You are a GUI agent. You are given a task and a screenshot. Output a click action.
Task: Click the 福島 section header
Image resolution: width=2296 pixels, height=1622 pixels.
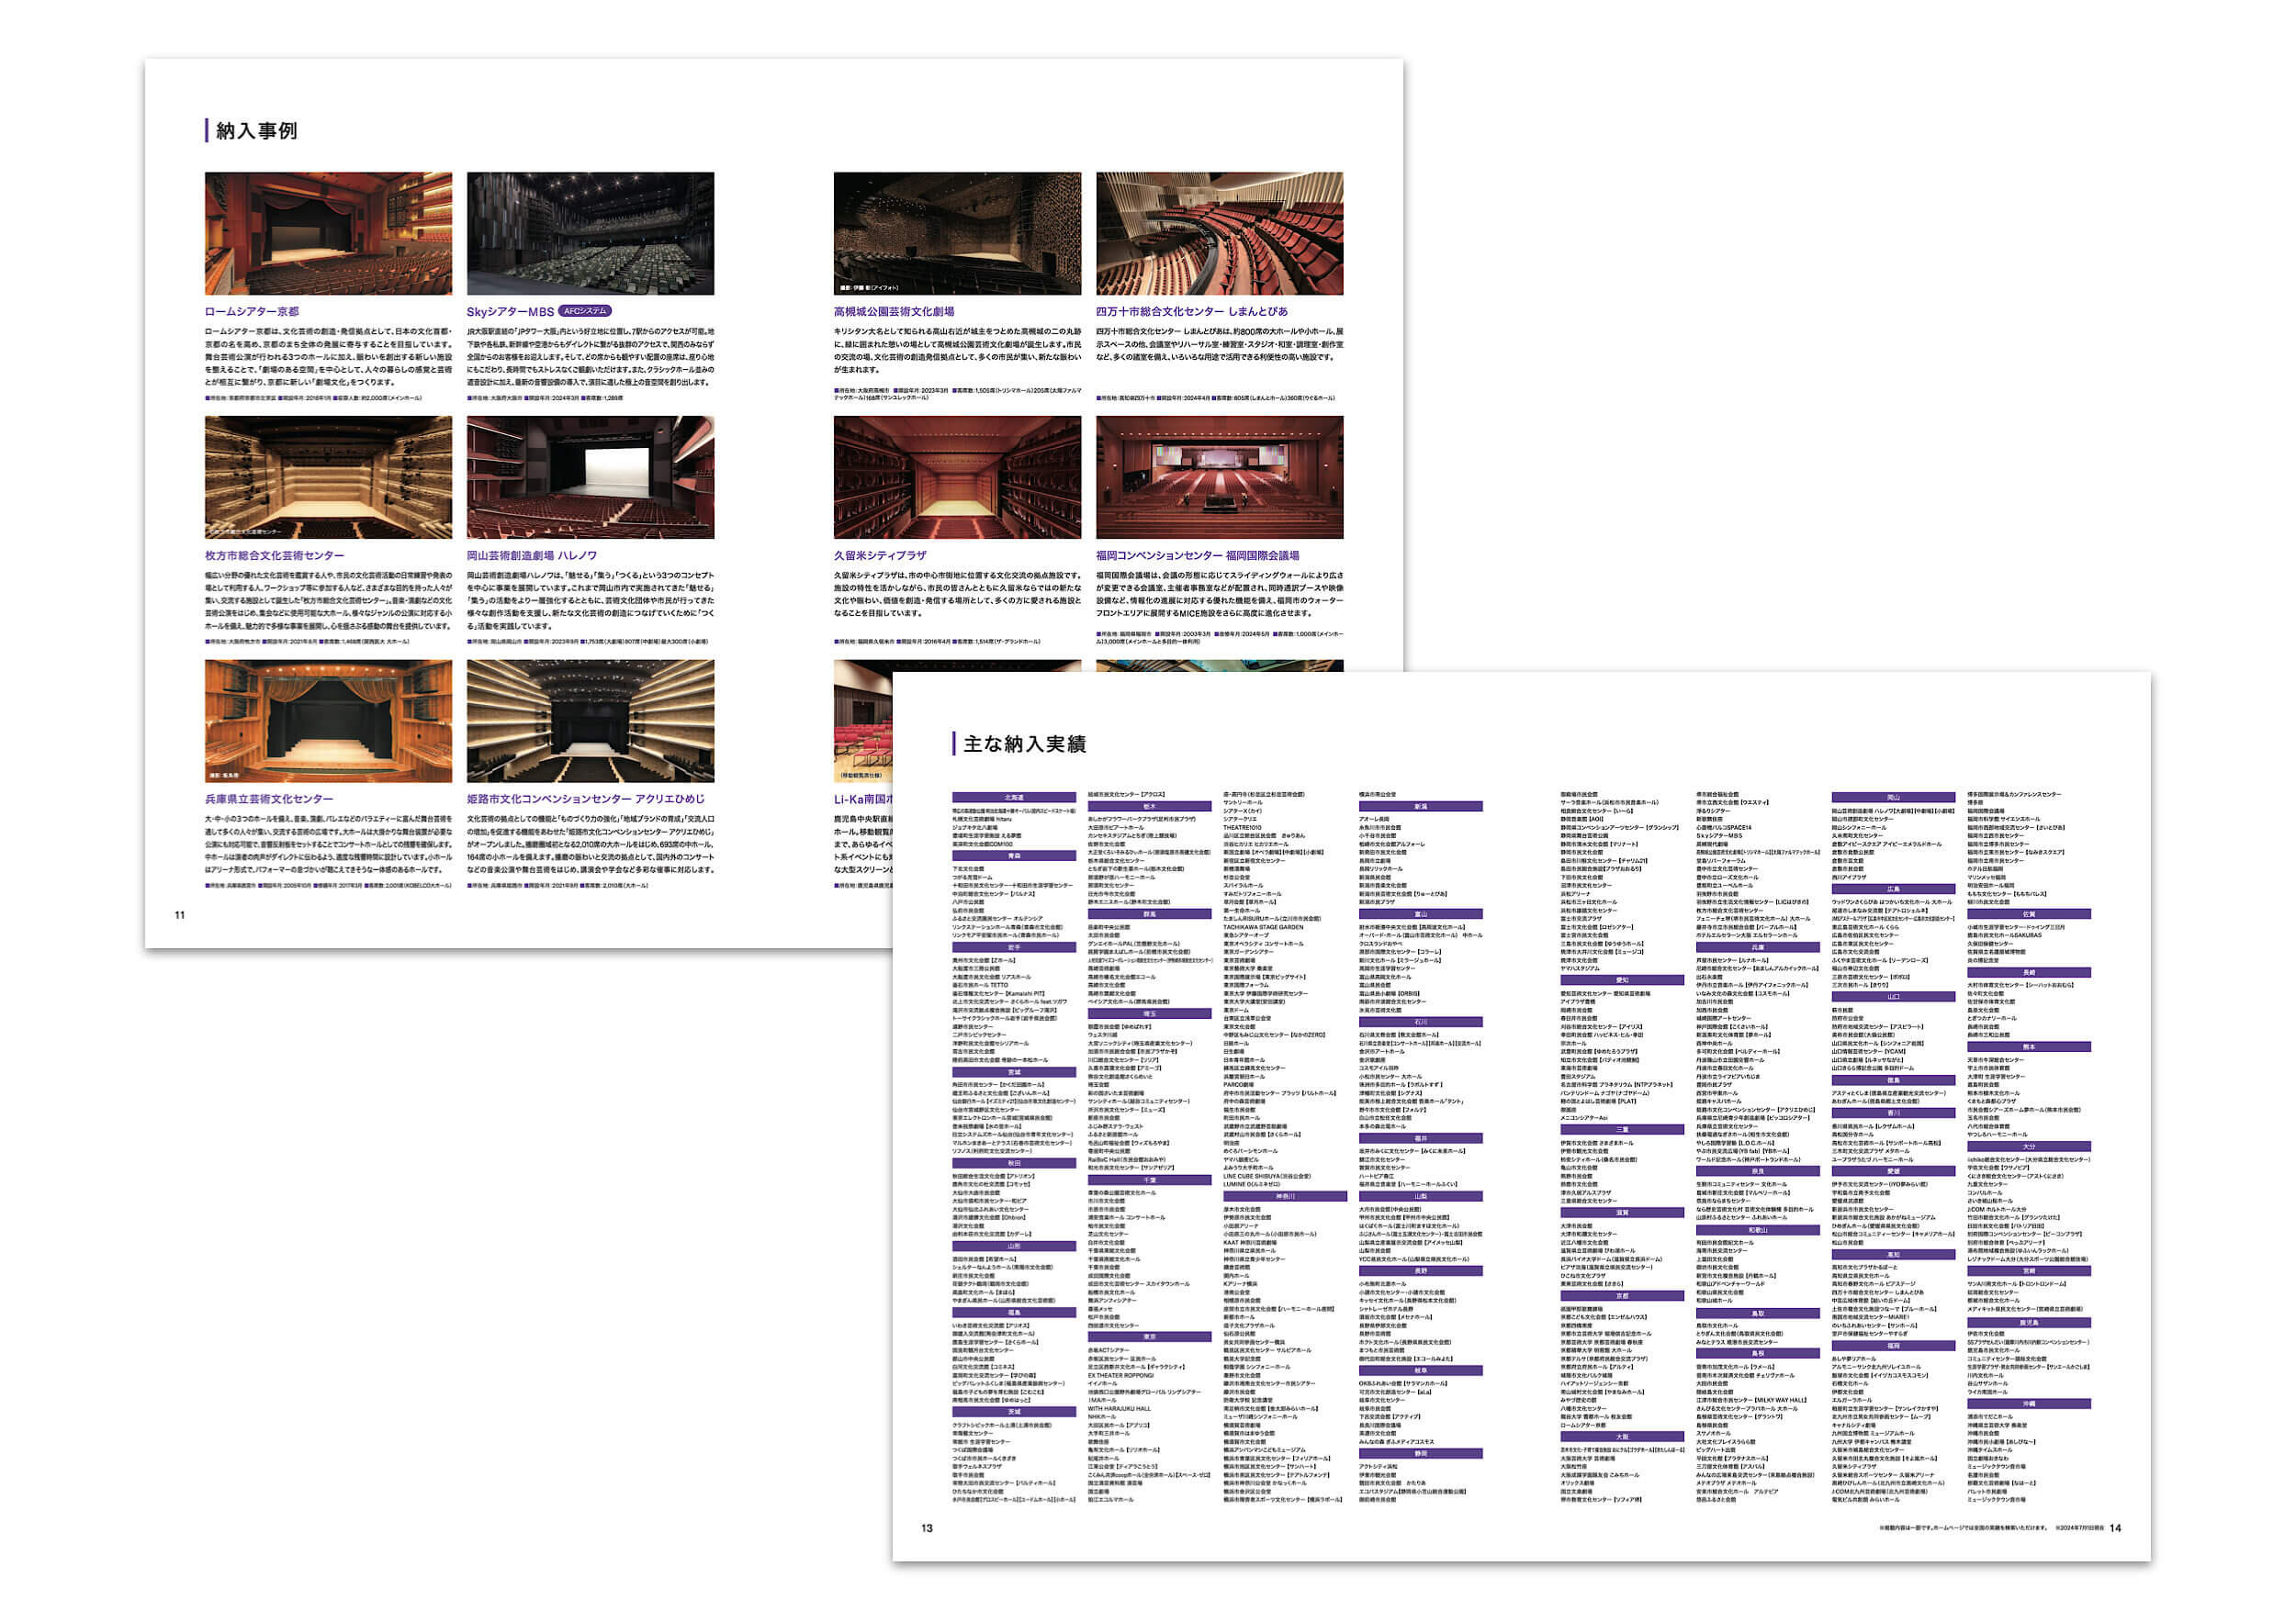(x=1014, y=1314)
